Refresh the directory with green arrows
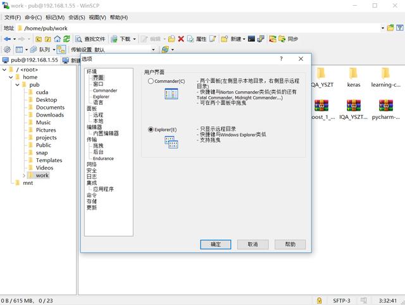The height and width of the screenshot is (305, 405). (66, 39)
